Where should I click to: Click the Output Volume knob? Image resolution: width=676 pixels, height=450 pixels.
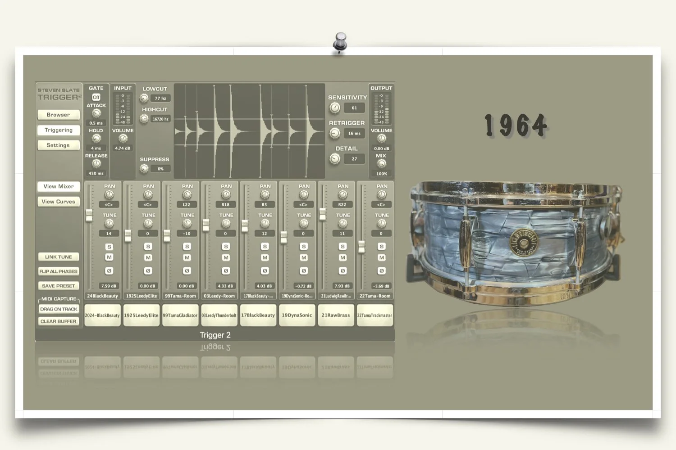381,139
